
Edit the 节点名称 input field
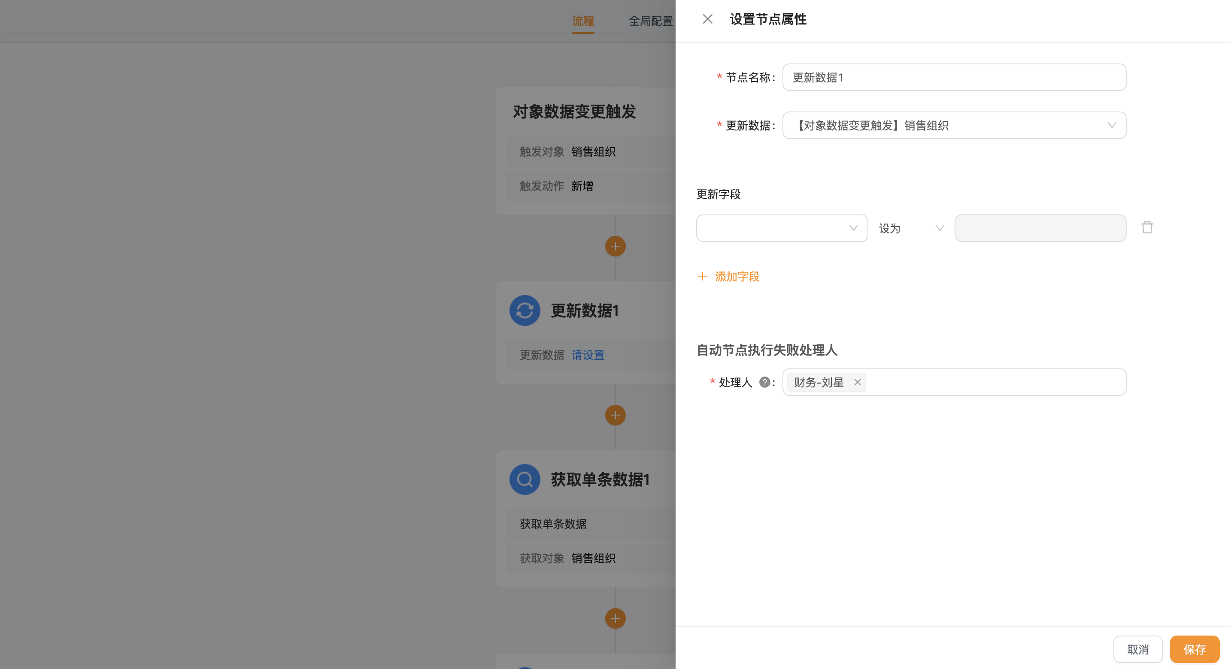tap(954, 77)
